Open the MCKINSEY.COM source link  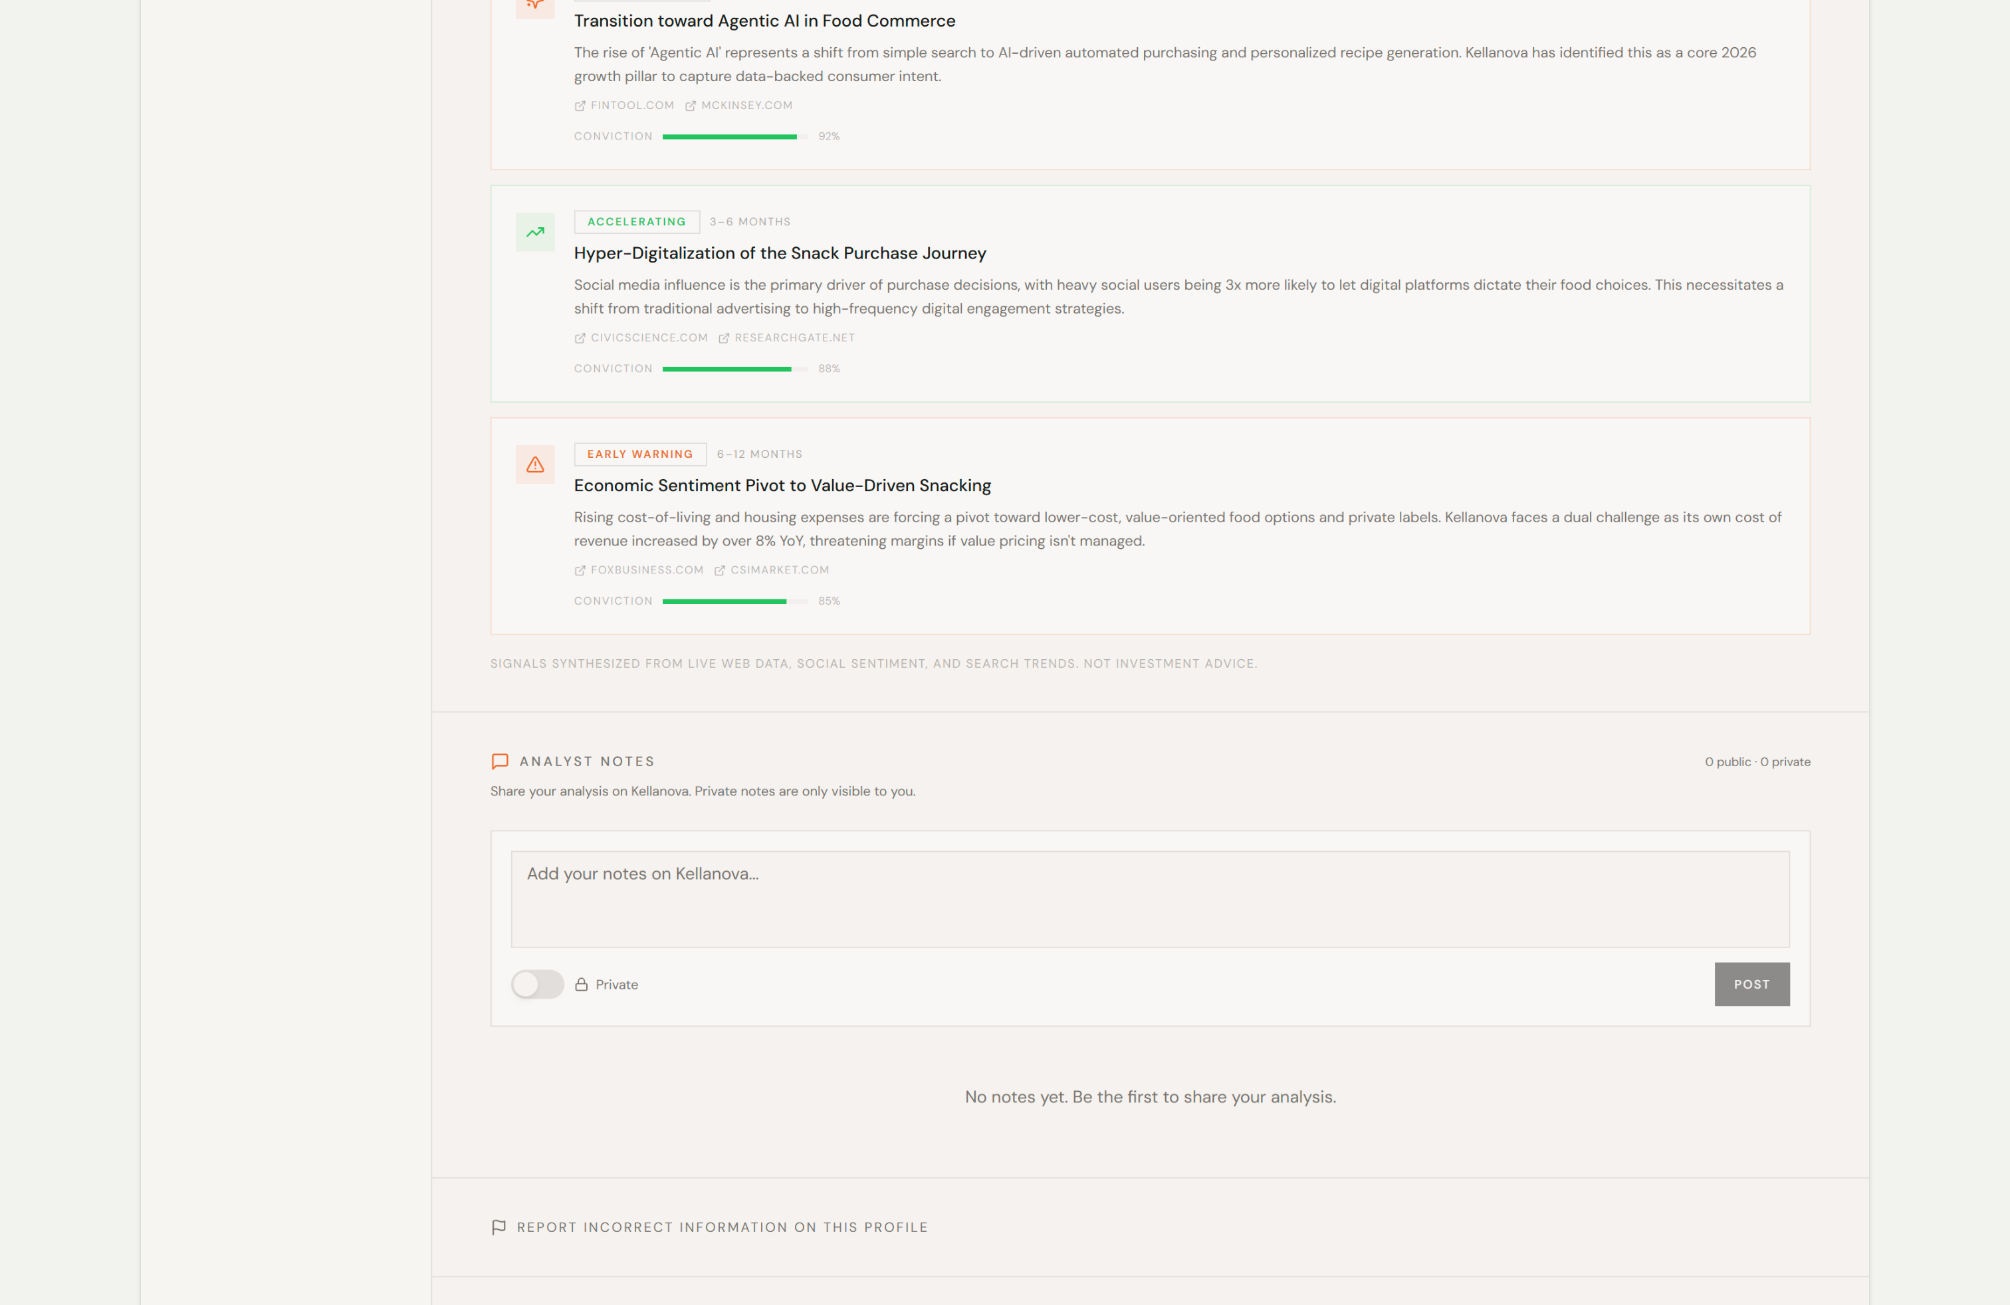pos(746,105)
